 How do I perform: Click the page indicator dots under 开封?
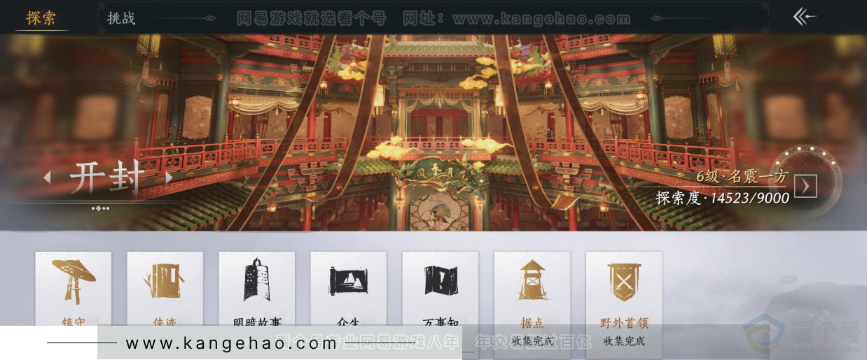pos(100,208)
